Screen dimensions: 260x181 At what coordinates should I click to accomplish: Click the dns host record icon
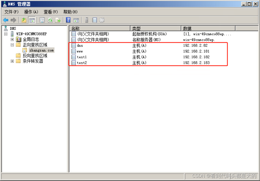tap(73, 45)
